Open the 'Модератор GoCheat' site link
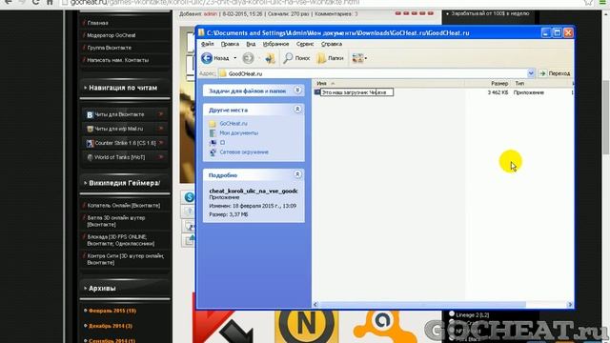Screen dimensions: 610x343 click(112, 35)
